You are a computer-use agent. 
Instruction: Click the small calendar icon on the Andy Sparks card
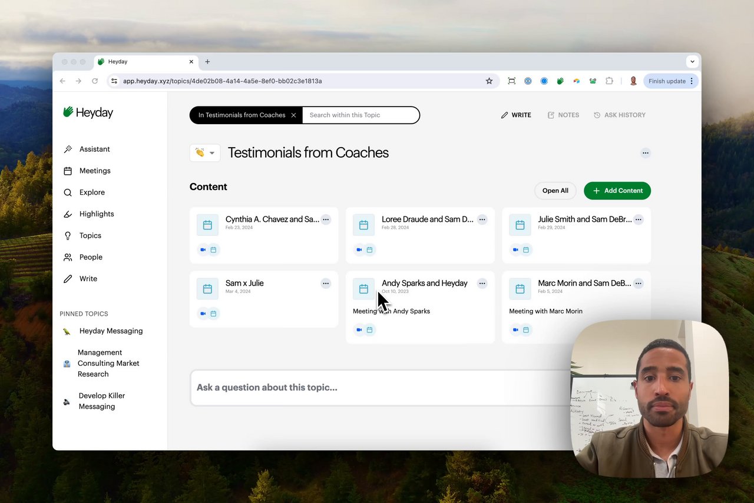[x=370, y=330]
